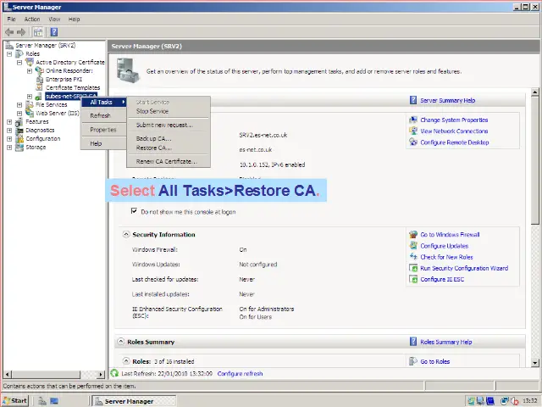Click the Features node icon in tree

19,121
